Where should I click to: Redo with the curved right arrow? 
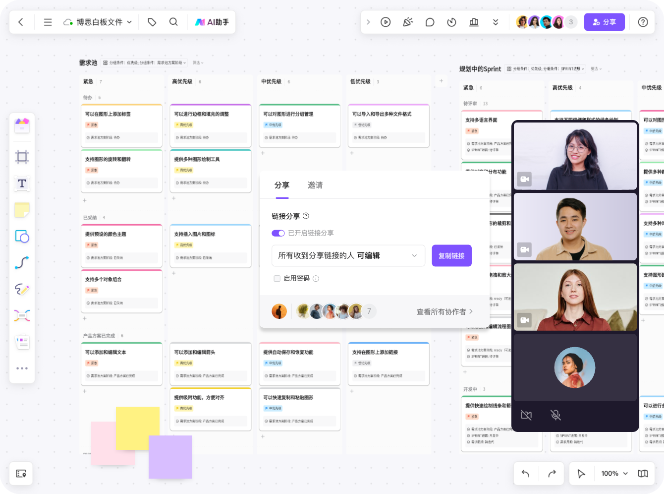[552, 474]
